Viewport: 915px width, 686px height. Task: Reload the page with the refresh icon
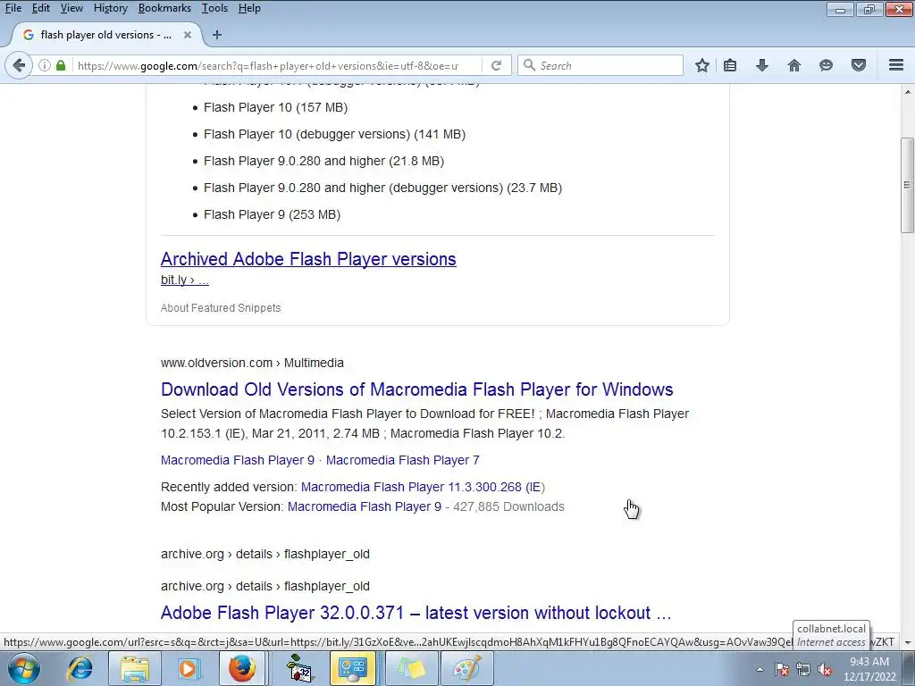(x=496, y=65)
